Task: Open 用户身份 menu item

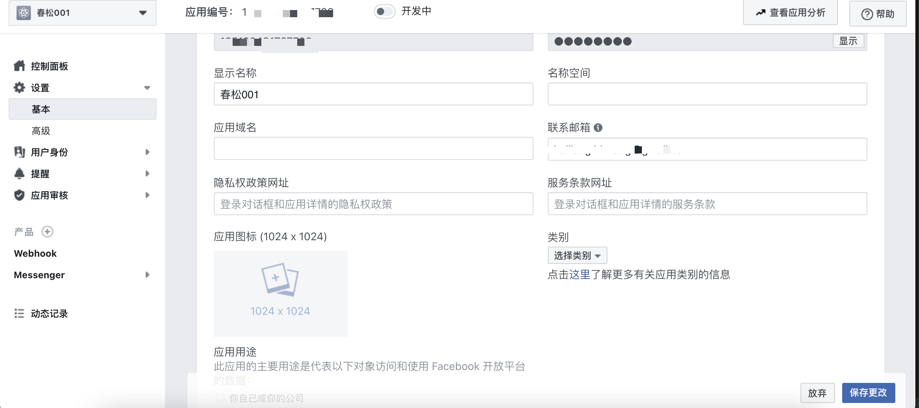Action: 49,152
